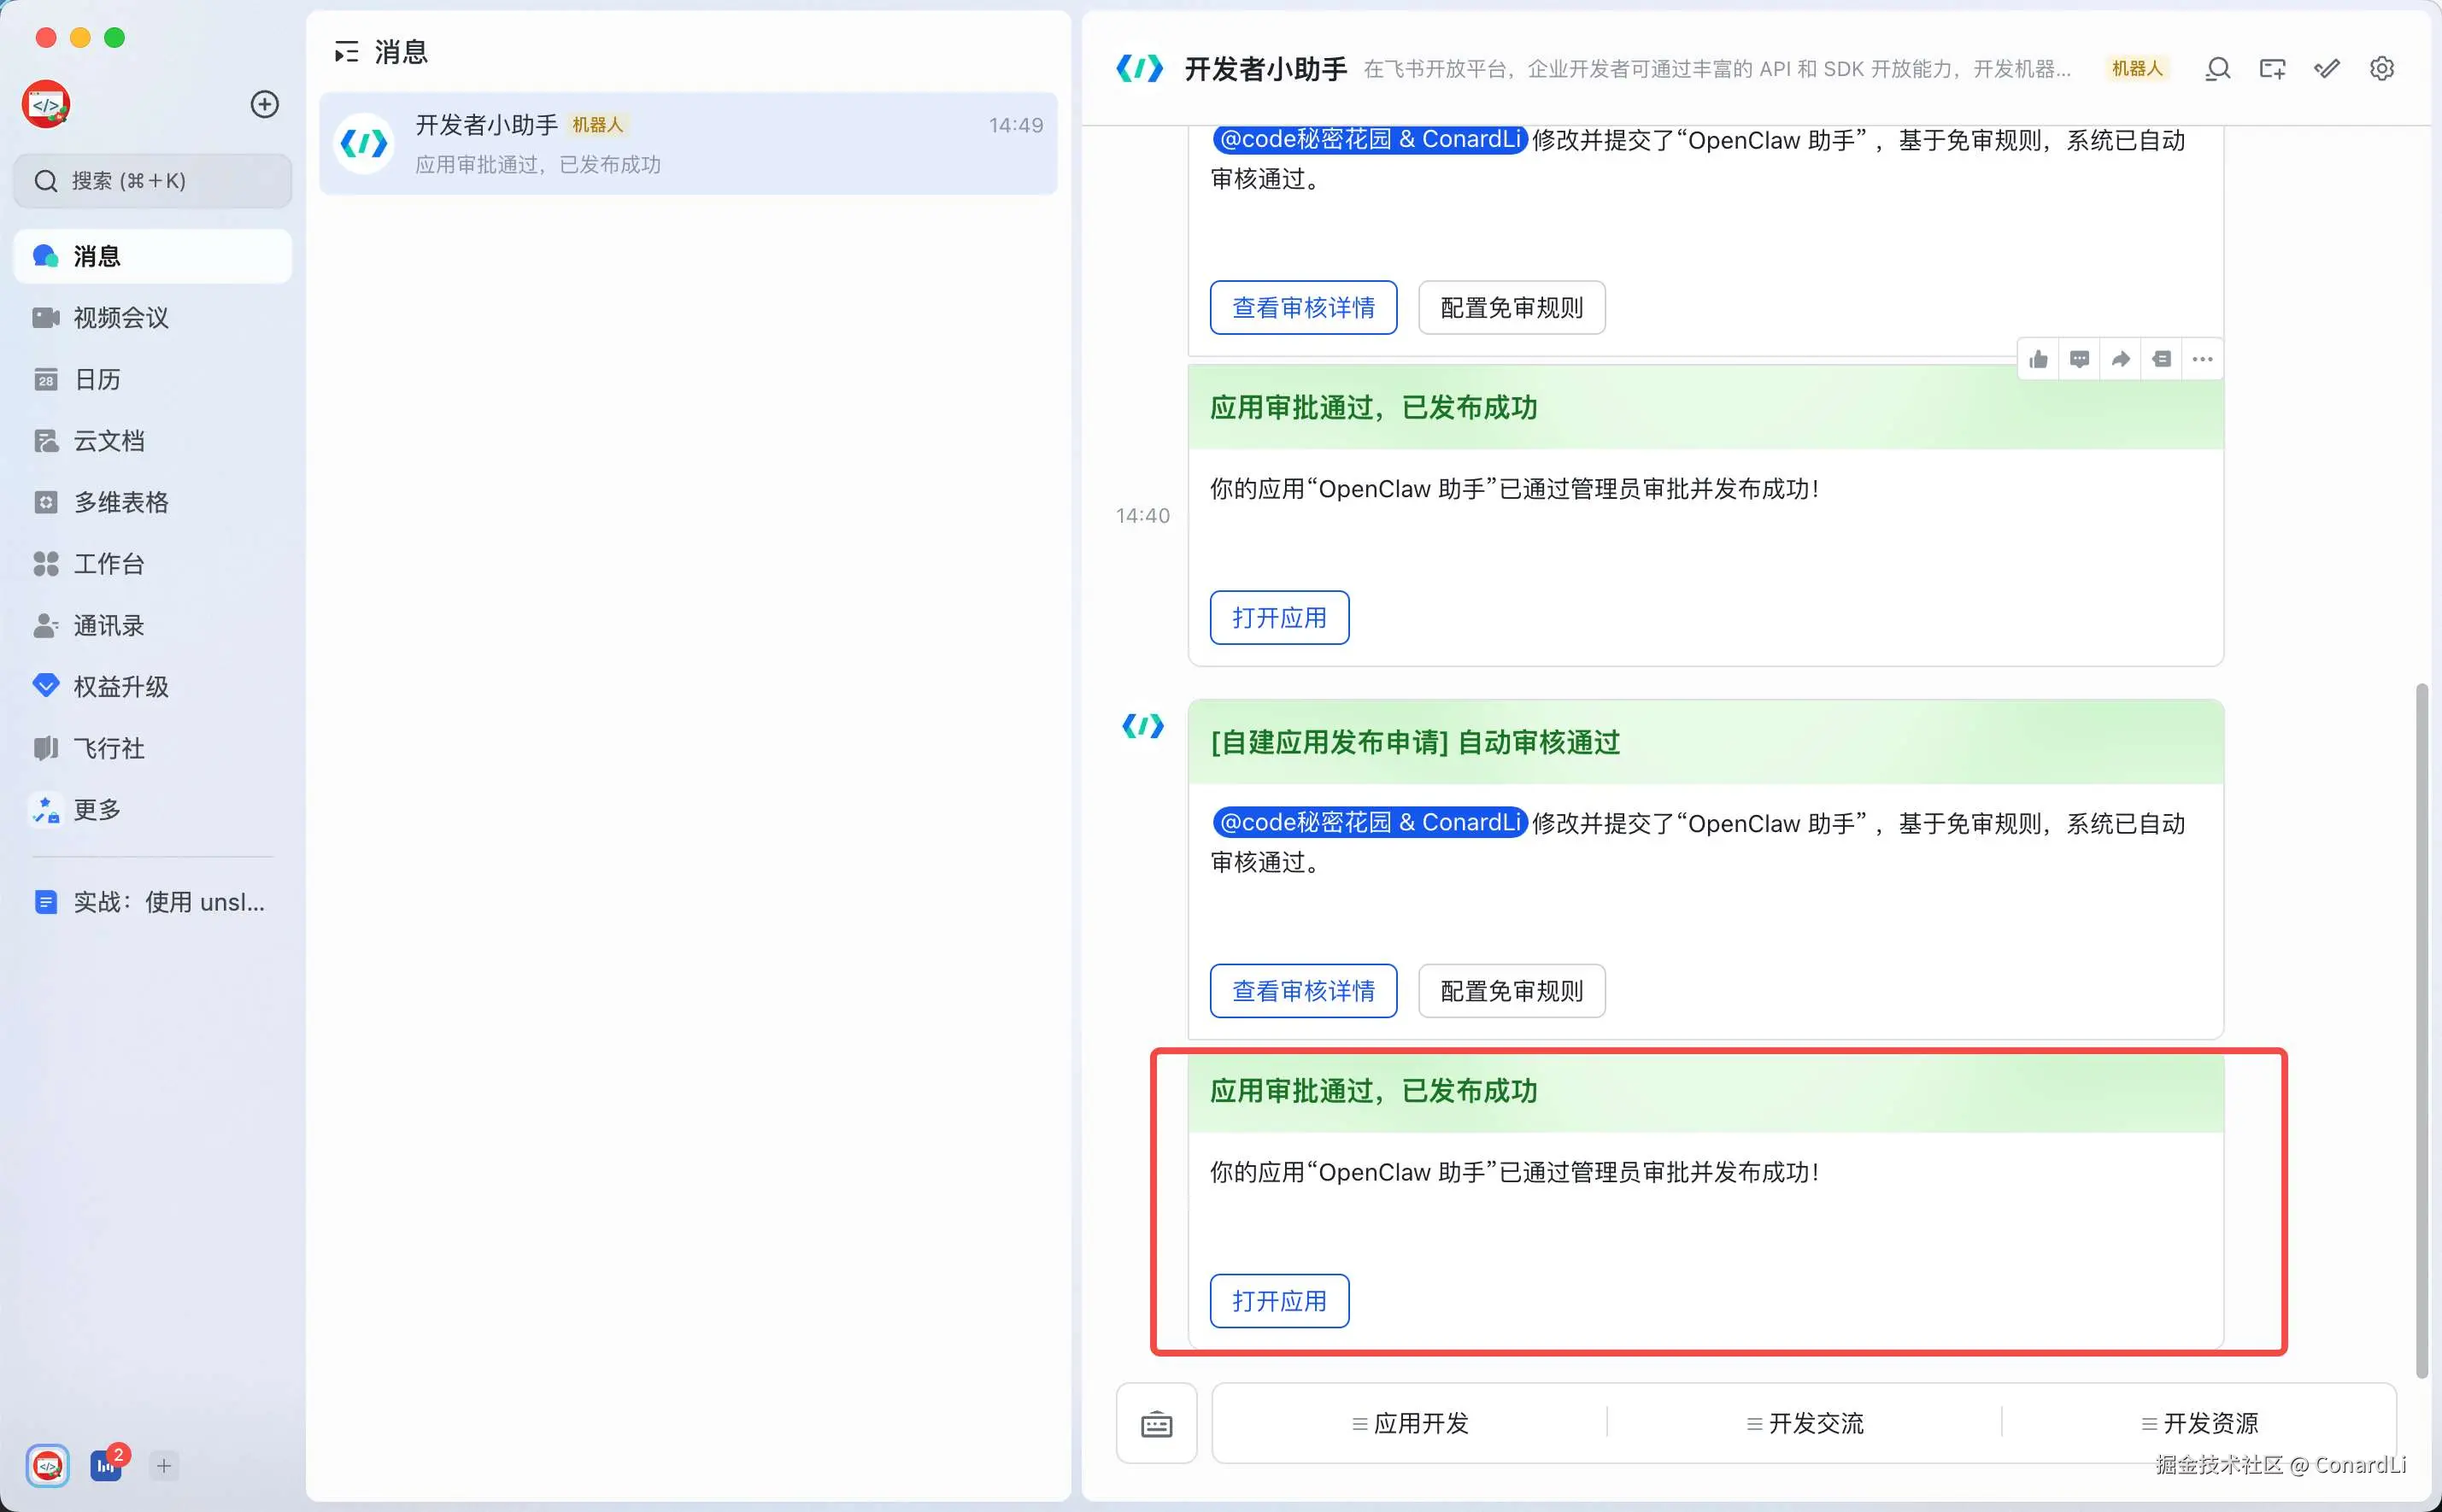Click the create plus icon in sidebar
Screen dimensions: 2442x1512
point(264,104)
